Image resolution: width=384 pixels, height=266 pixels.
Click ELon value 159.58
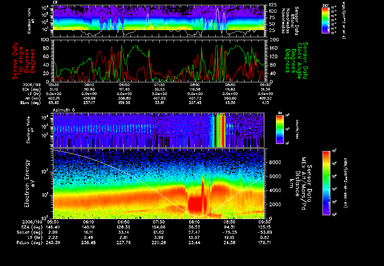pos(124,103)
